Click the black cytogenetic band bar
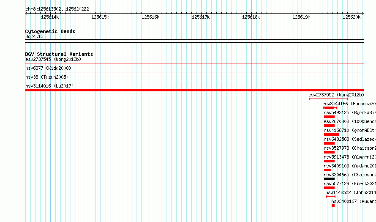This screenshot has width=376, height=222. [x=194, y=41]
